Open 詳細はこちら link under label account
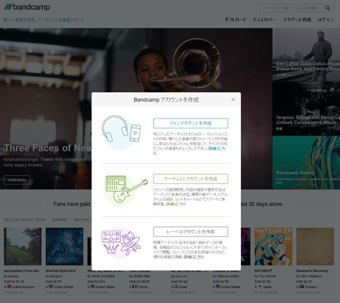Image resolution: width=340 pixels, height=303 pixels. [x=194, y=257]
